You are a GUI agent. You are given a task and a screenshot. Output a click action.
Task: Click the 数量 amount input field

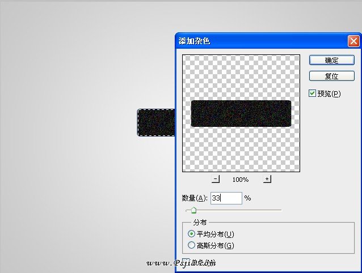[226, 198]
